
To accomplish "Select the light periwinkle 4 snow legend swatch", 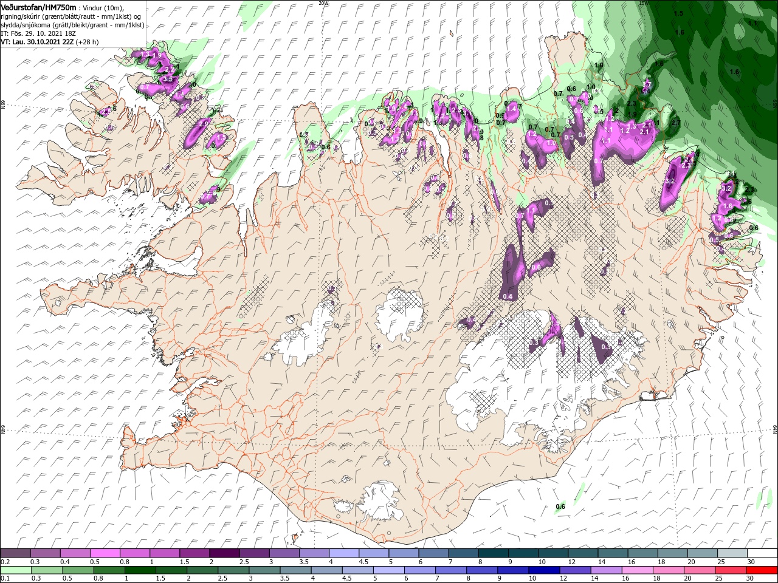I will [x=343, y=553].
